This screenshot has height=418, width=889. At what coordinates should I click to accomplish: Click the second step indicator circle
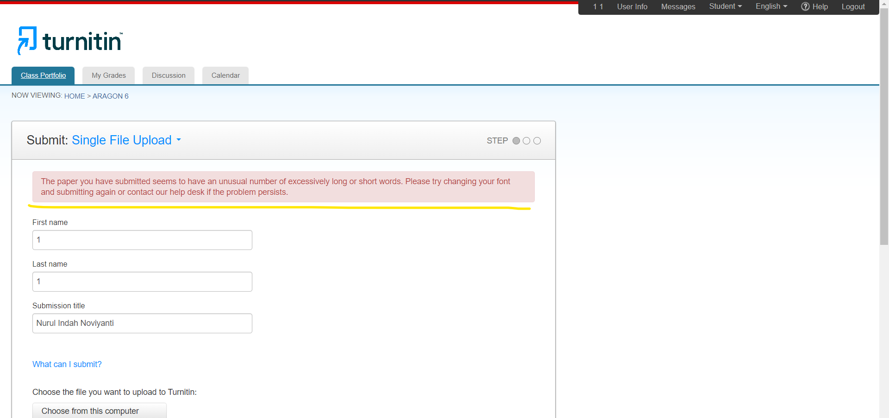pyautogui.click(x=526, y=141)
